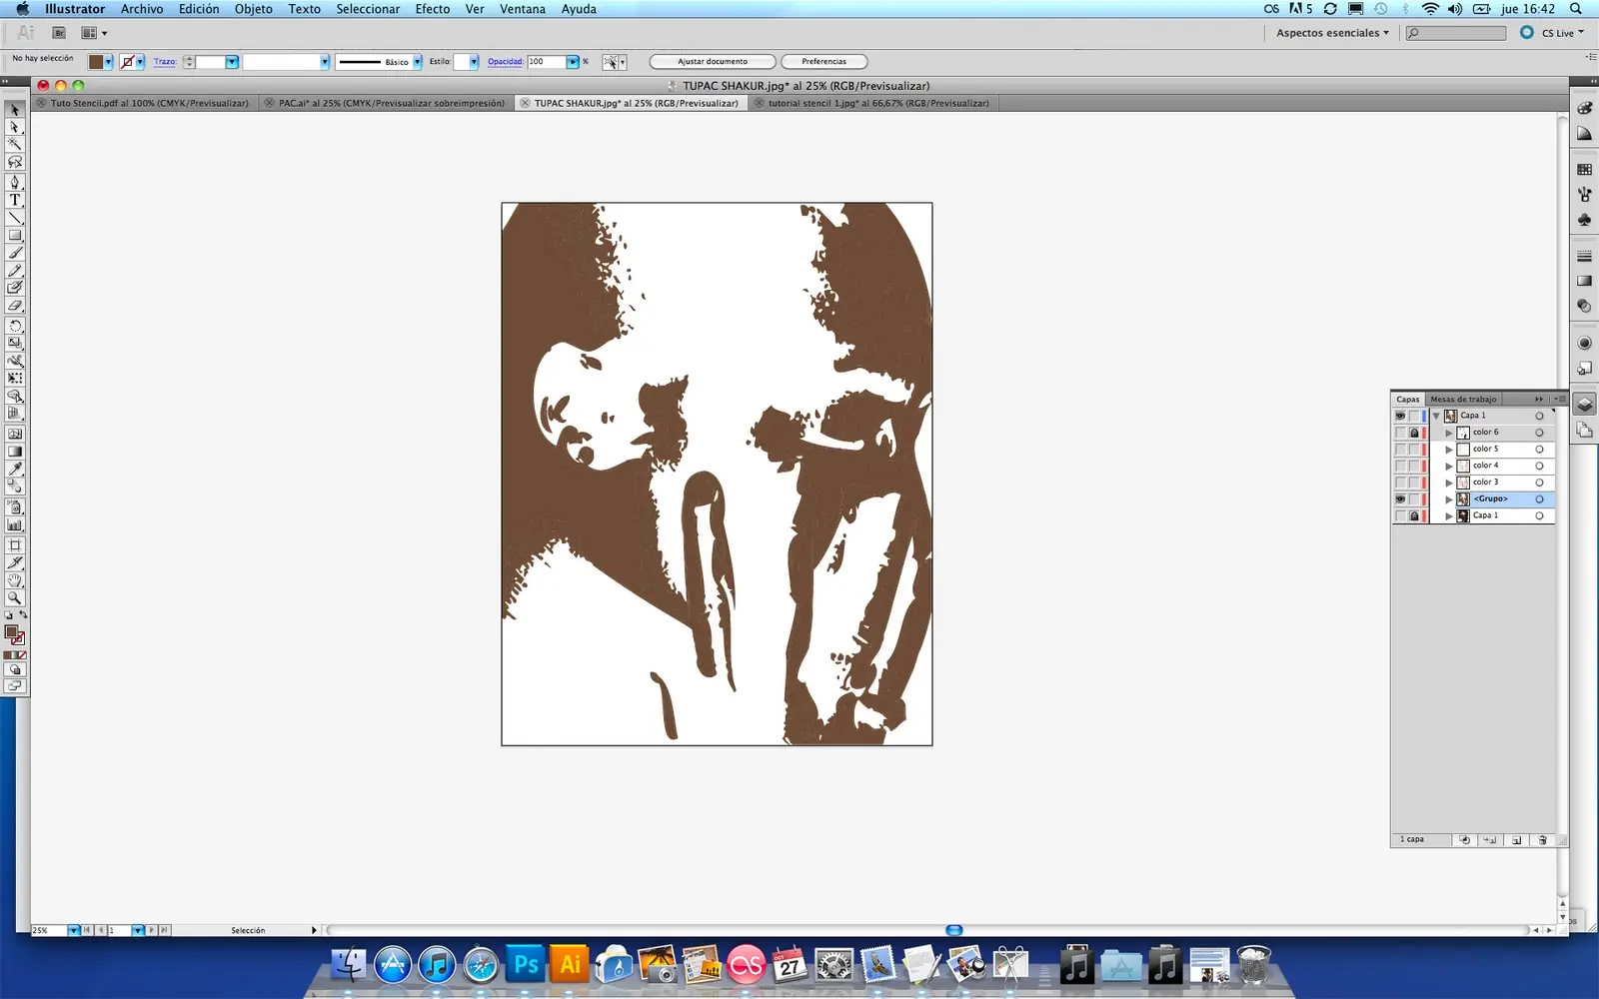The width and height of the screenshot is (1599, 999).
Task: Select the Line Segment tool
Action: (15, 218)
